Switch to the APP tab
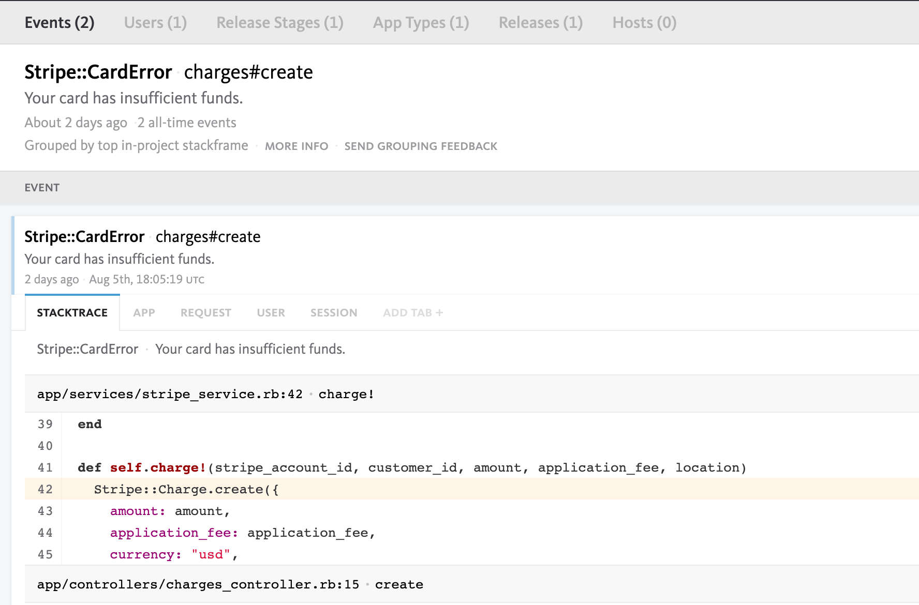Viewport: 919px width, 605px height. pos(144,313)
